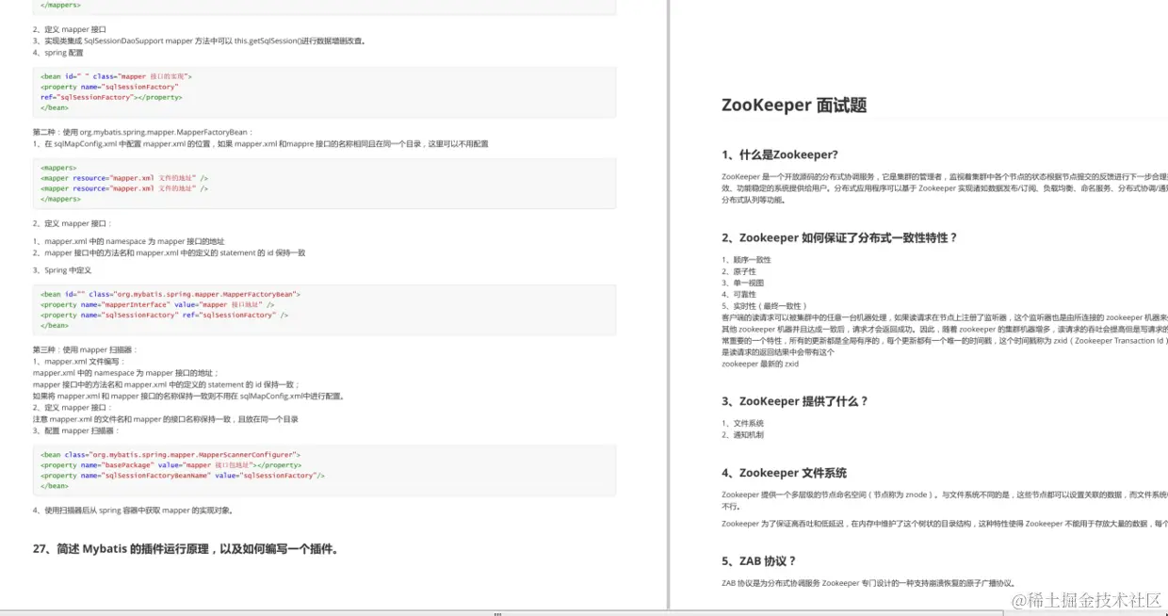The image size is (1168, 616).
Task: Click code line property name="sqlSessionFactoryBeanName"
Action: pyautogui.click(x=183, y=476)
